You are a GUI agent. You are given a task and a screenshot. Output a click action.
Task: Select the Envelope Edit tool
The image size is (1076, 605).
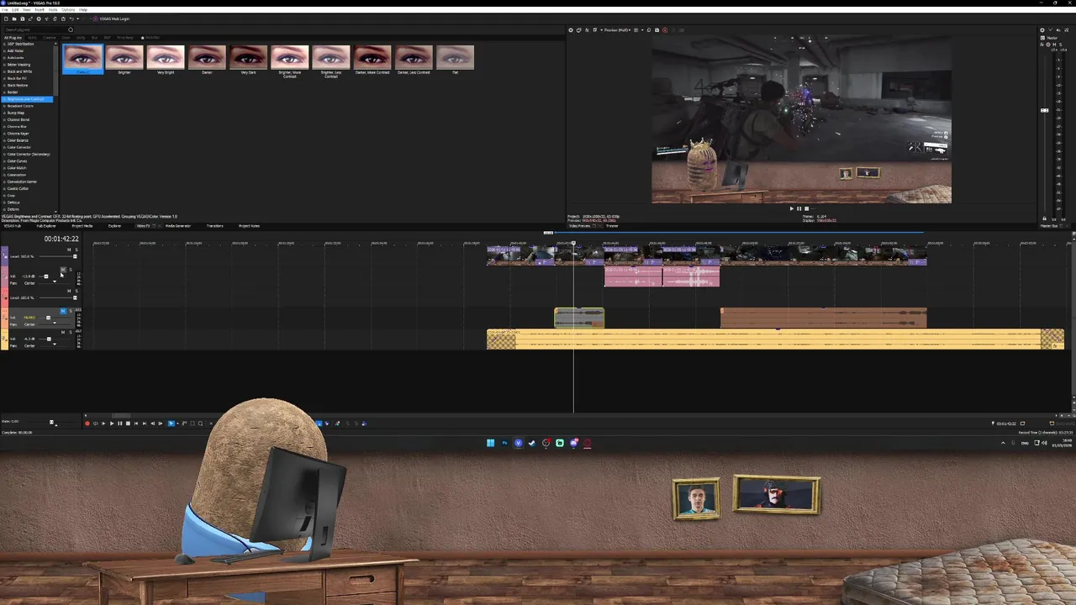pyautogui.click(x=184, y=423)
